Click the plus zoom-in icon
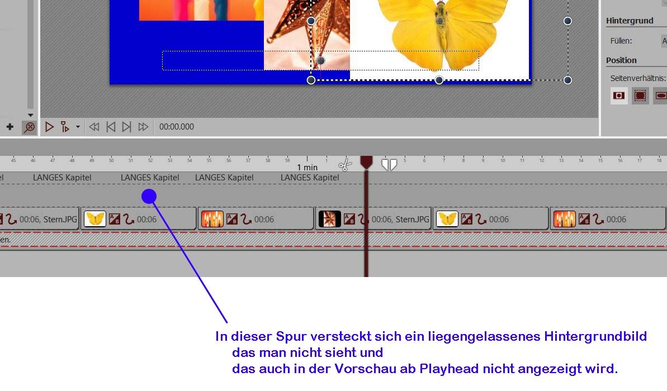The height and width of the screenshot is (391, 667). pyautogui.click(x=10, y=127)
